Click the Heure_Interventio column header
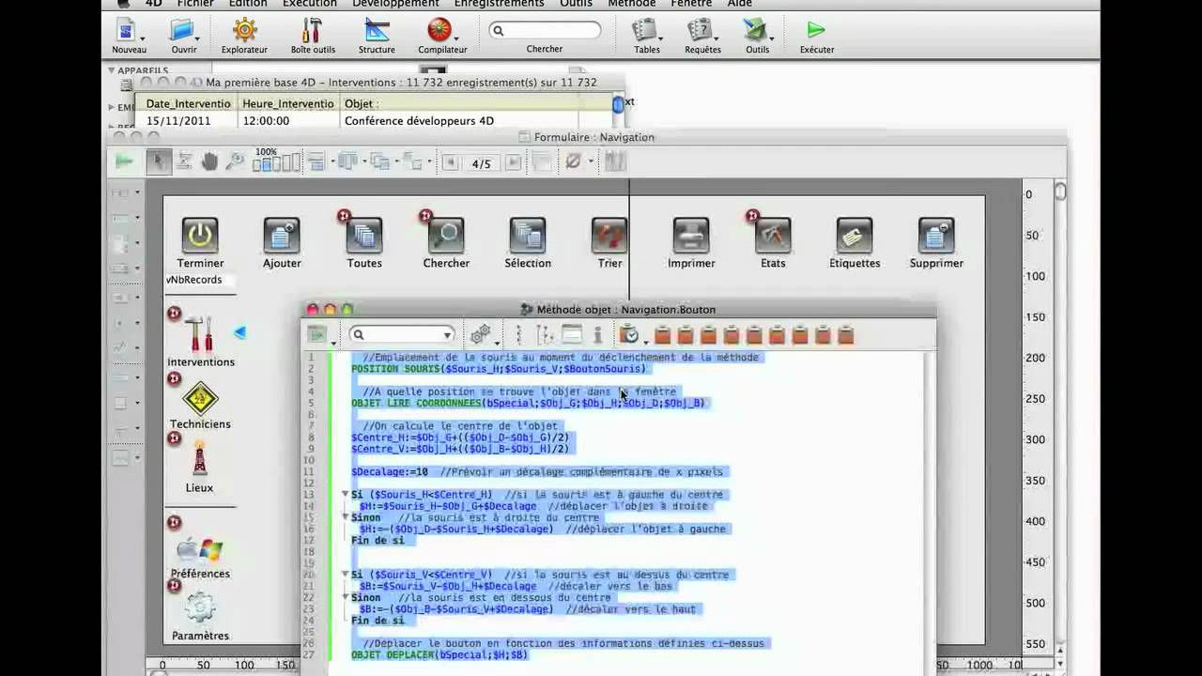1202x676 pixels. [x=287, y=104]
